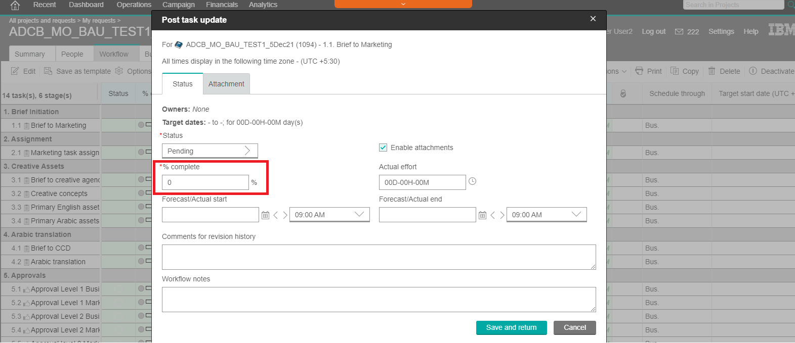
Task: Open the Forecast/Actual start calendar picker
Action: coord(265,215)
